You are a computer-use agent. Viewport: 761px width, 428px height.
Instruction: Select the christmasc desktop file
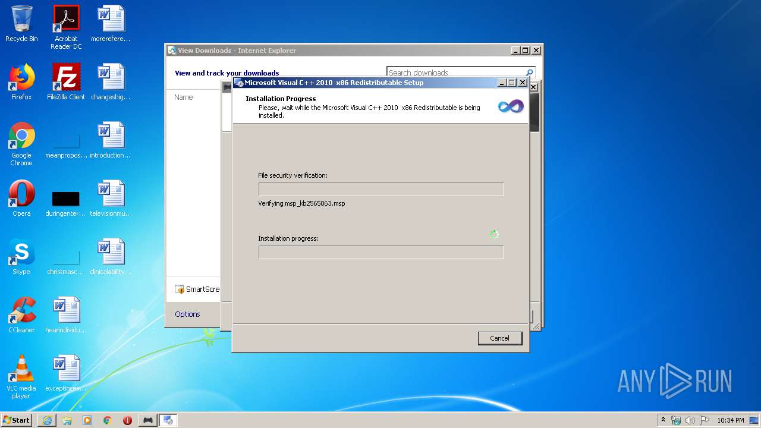click(66, 260)
